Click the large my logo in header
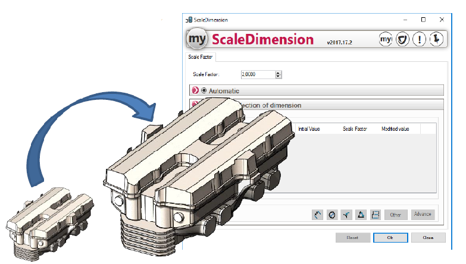 tap(197, 39)
